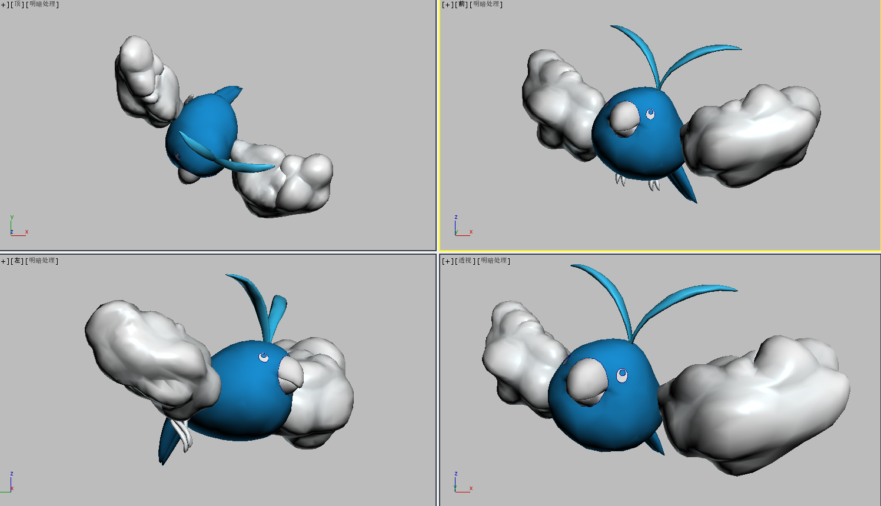Open the [前] front view label menu
The image size is (881, 506).
tap(462, 5)
